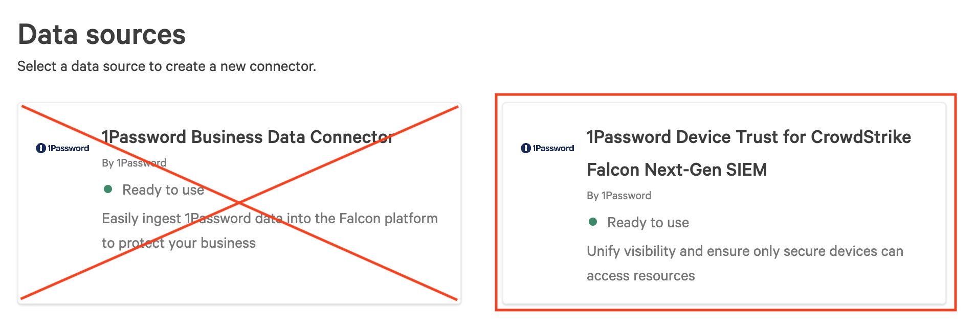
Task: Click the 'to protect your business' text
Action: tap(179, 243)
